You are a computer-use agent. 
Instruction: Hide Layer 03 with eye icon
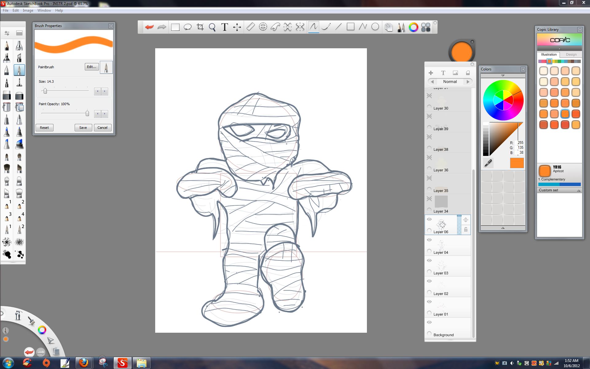429,260
